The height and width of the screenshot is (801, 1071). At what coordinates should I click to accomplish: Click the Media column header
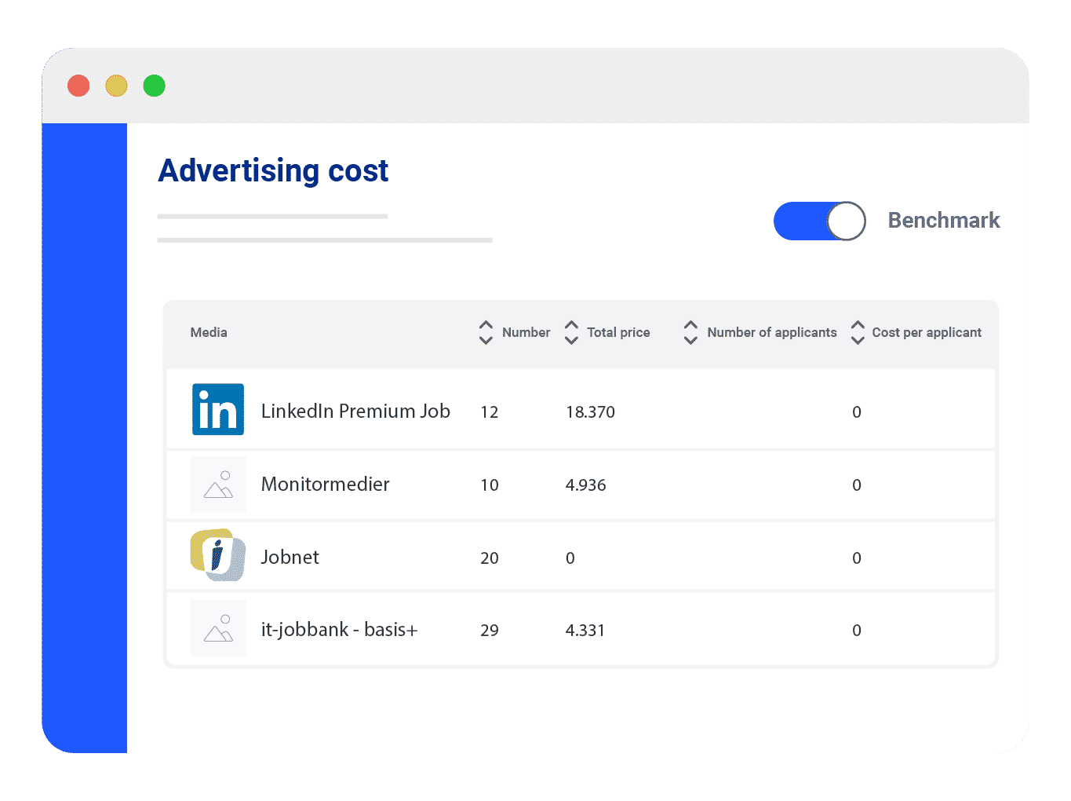tap(209, 332)
